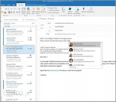This screenshot has width=116, height=102.
Task: Click the suggestion list scroll down arrow
Action: pyautogui.click(x=101, y=65)
